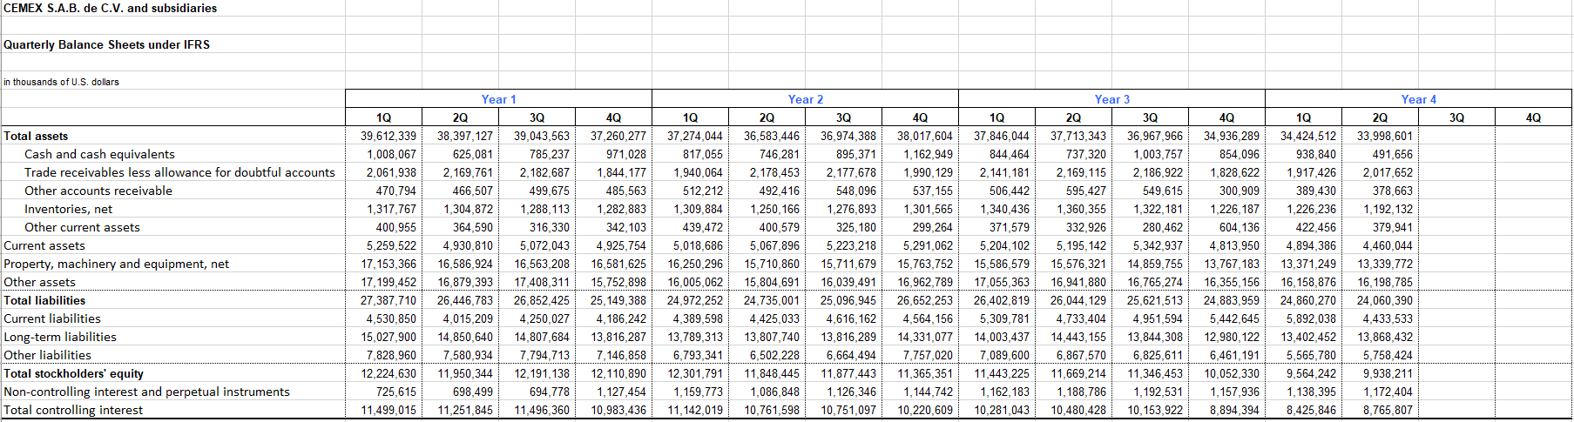Select the controlling interest value 11,251,845
The image size is (1574, 422).
pos(465,410)
